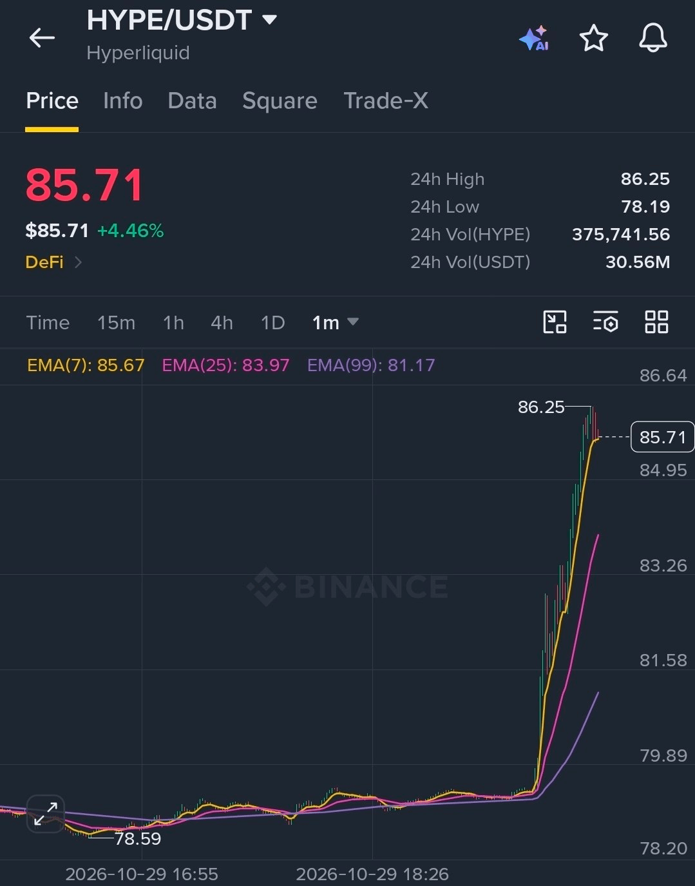
Task: Tap the 24h Vol(HYPE) value 375,741.56
Action: click(621, 235)
